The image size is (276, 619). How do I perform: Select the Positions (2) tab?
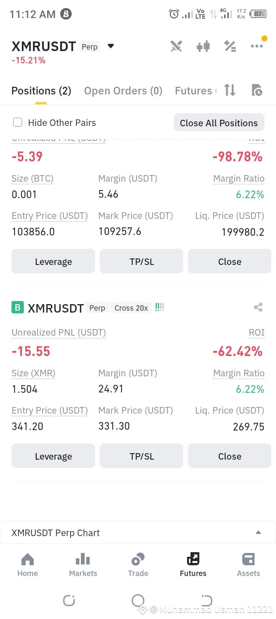pos(41,91)
